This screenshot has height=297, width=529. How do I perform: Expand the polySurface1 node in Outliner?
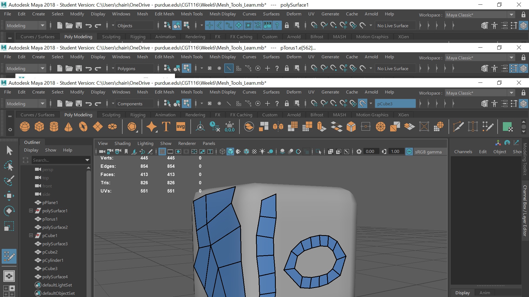[31, 211]
